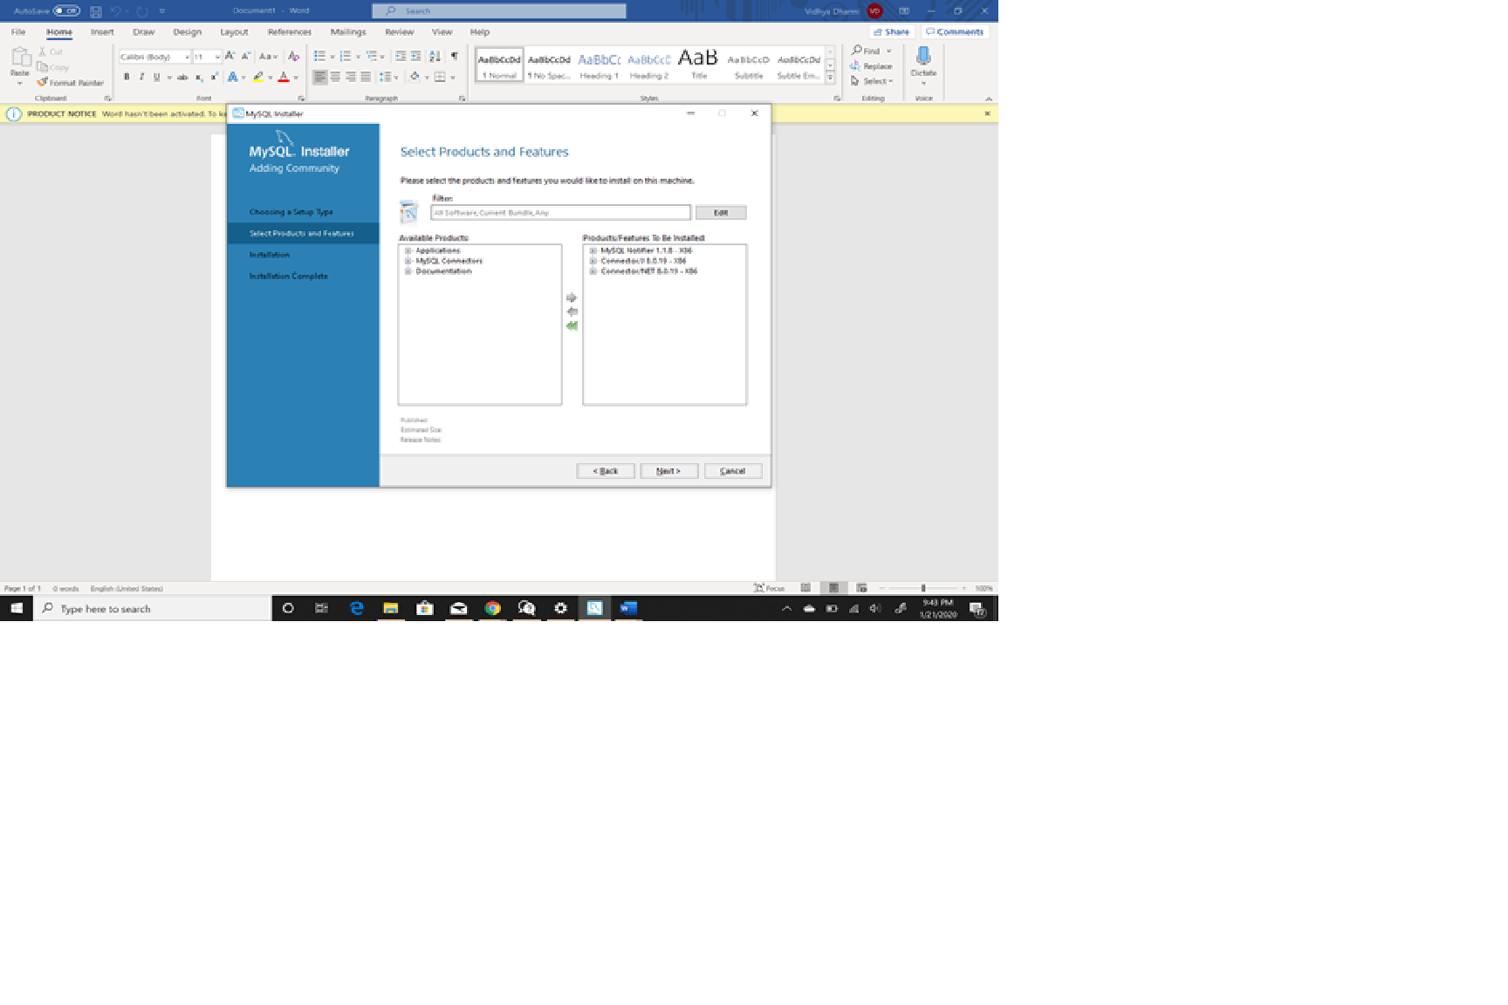Click the Share button in Word
Image resolution: width=1508 pixels, height=1005 pixels.
pyautogui.click(x=891, y=32)
